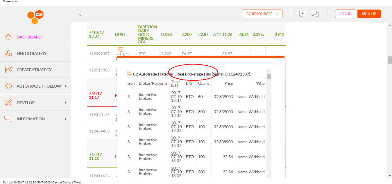Click the Broker/Platform column header
This screenshot has width=392, height=184.
[x=153, y=83]
